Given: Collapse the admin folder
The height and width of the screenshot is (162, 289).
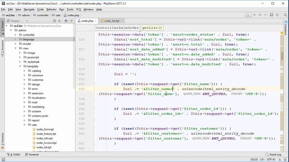Looking at the screenshot, I should click(x=11, y=30).
